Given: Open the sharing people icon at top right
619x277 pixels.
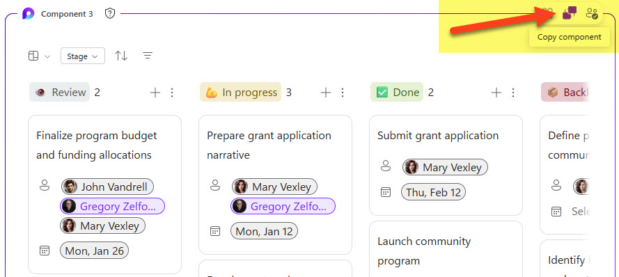Looking at the screenshot, I should point(591,14).
